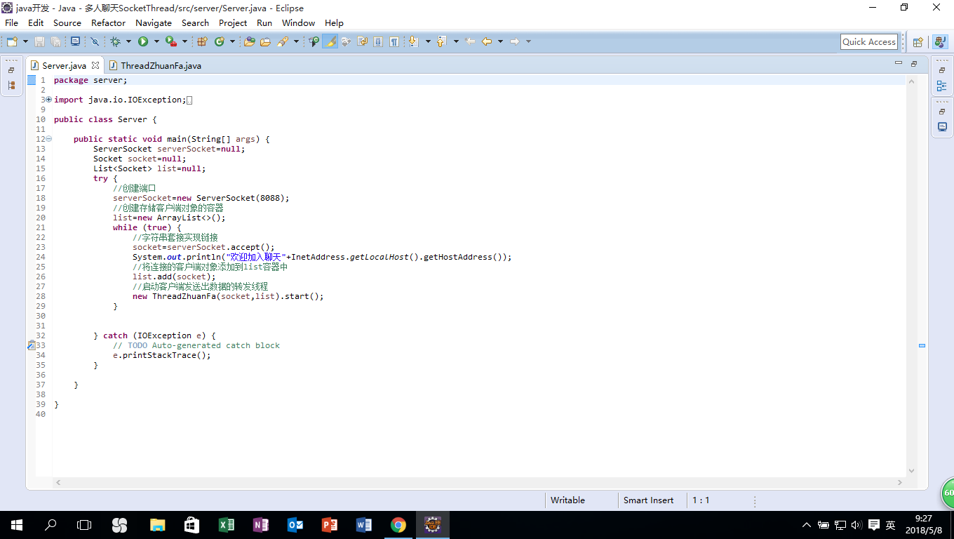Screen dimensions: 954x539
Task: Open the Package Explorer hierarchy icon in left sidebar
Action: point(11,86)
